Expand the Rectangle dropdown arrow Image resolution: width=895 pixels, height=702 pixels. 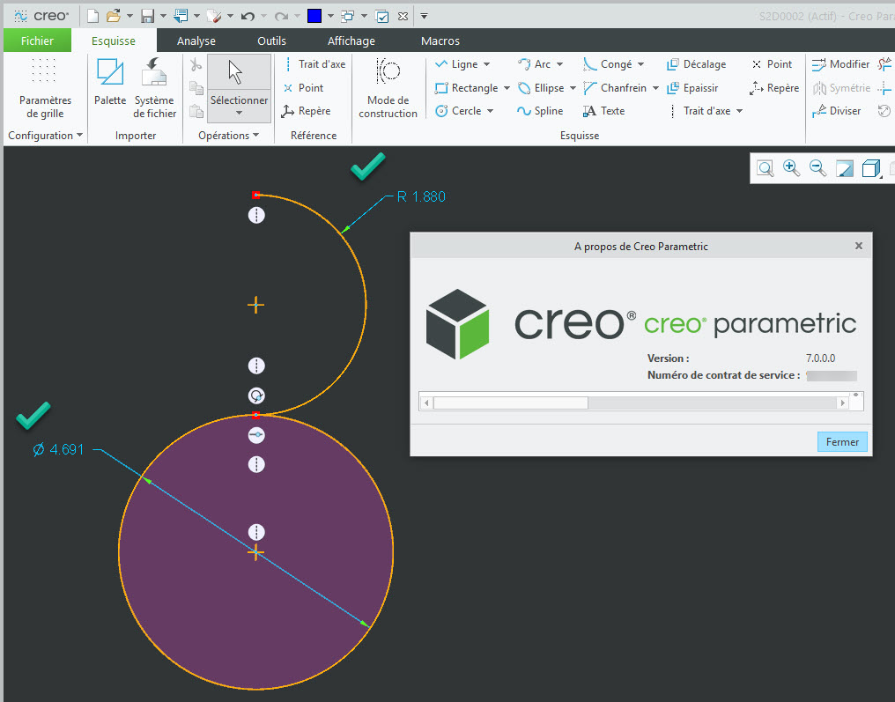[507, 88]
